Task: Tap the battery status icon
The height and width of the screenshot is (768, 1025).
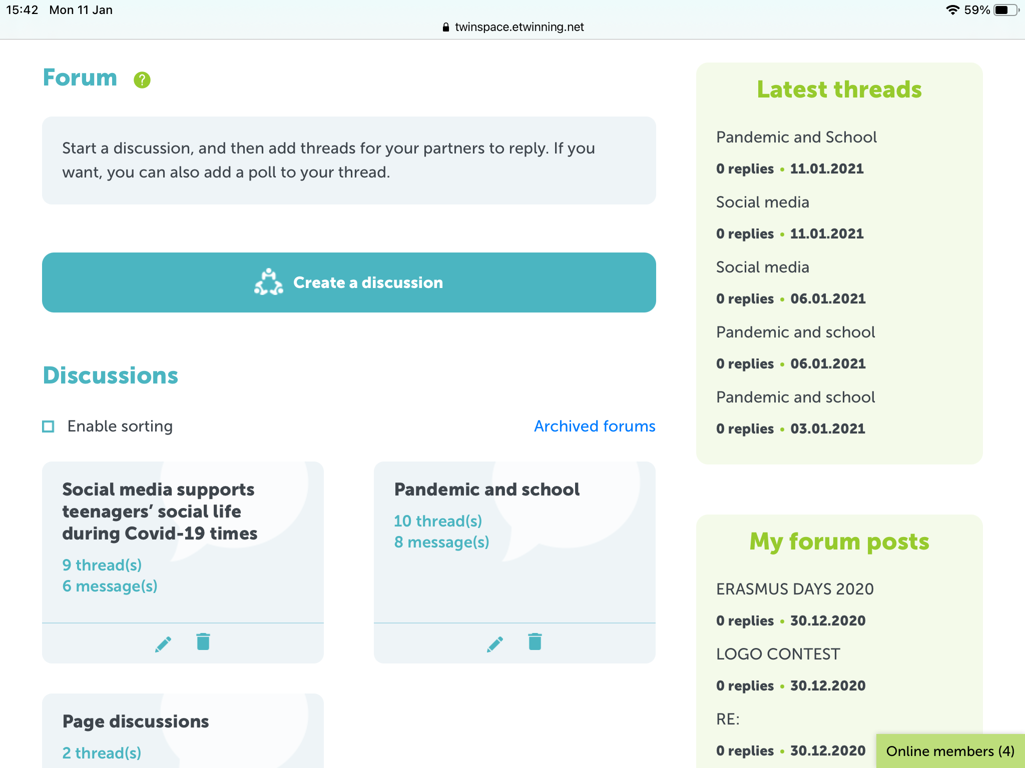Action: tap(1005, 10)
